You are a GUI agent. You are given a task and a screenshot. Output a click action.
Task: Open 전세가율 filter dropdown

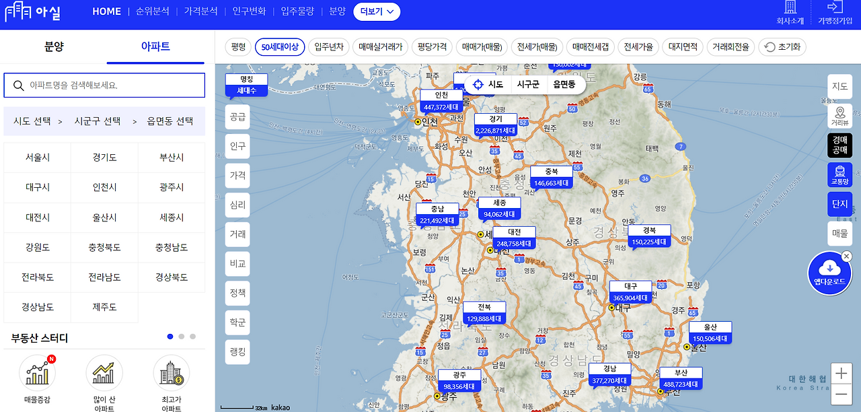point(638,47)
